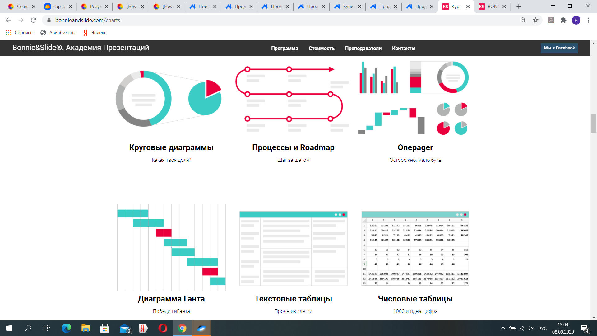Click the zoom magnifier icon in address bar
The image size is (597, 336).
(x=523, y=20)
